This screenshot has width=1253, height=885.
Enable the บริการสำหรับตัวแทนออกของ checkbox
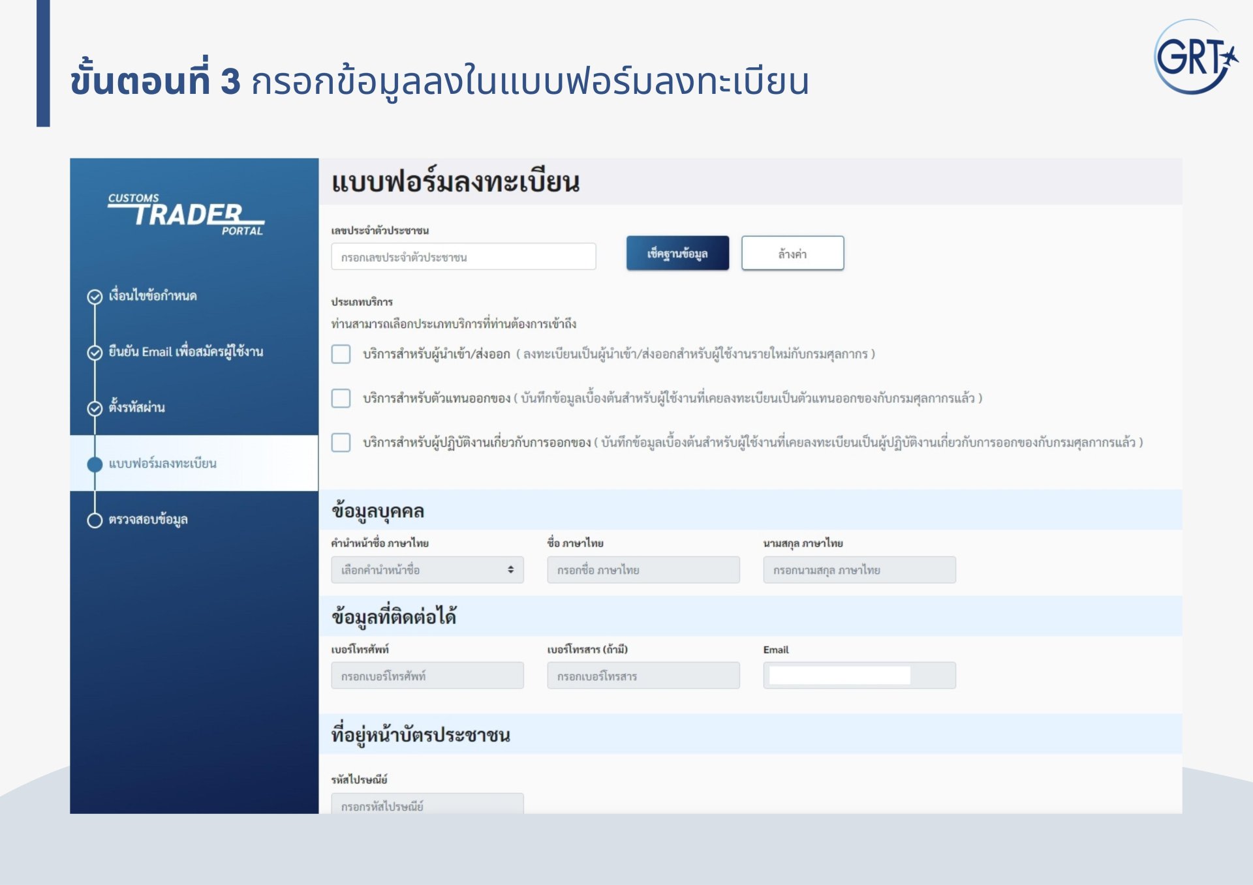click(x=341, y=398)
